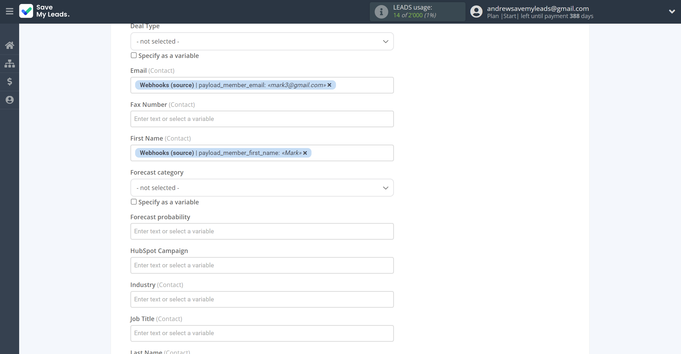Click into the Industry field
The width and height of the screenshot is (681, 354).
point(262,300)
